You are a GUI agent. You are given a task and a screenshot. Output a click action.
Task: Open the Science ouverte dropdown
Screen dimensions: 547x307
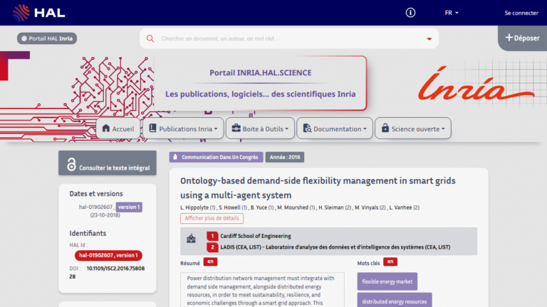[412, 129]
